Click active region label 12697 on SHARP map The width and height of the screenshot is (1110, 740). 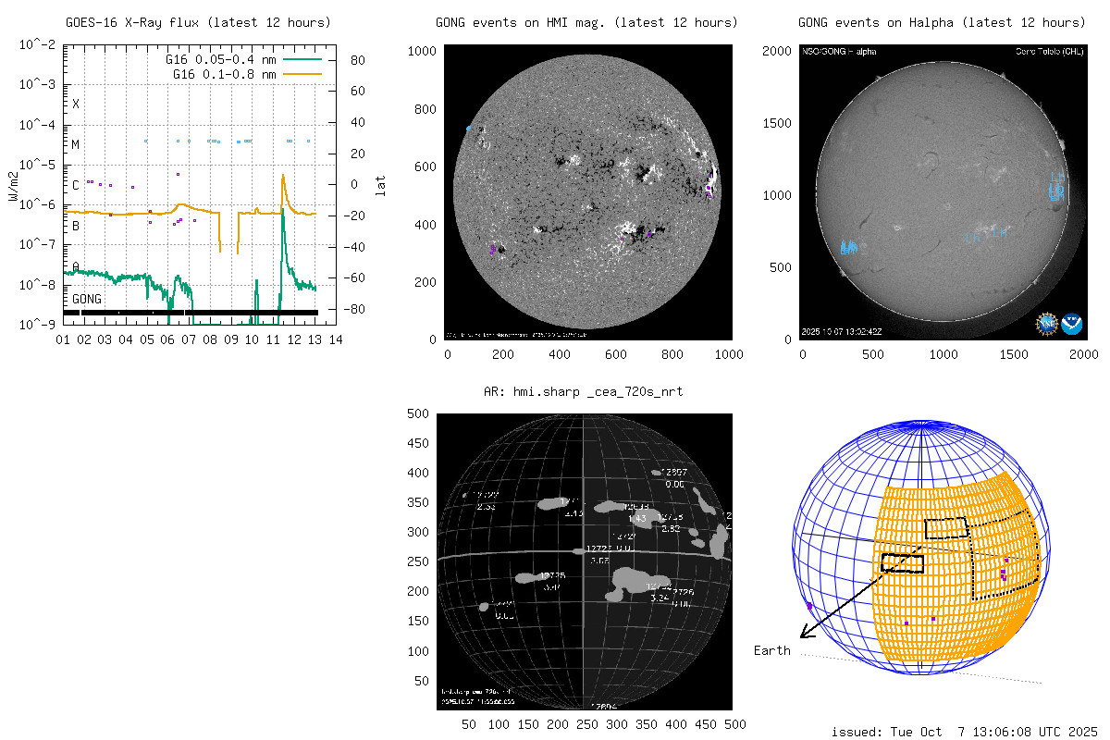676,473
